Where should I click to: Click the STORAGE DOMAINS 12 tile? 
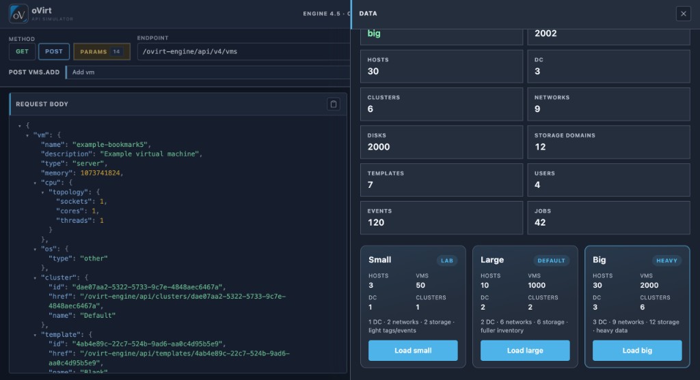(608, 142)
